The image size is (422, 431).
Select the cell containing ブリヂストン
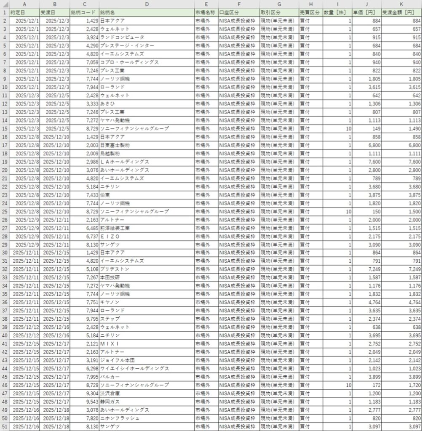(x=146, y=269)
